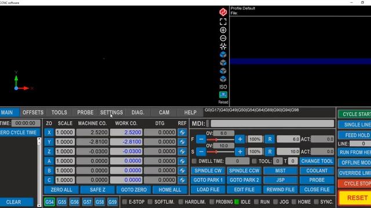Reference the X axis home icon

click(182, 132)
